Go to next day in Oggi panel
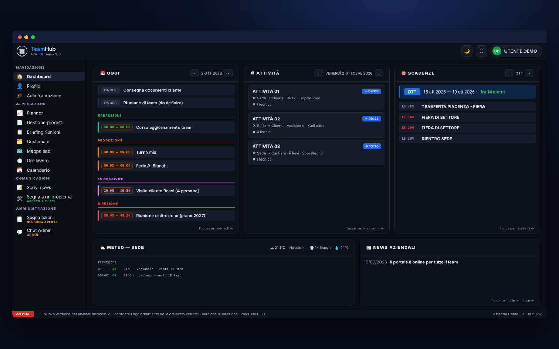The image size is (559, 349). tap(228, 73)
